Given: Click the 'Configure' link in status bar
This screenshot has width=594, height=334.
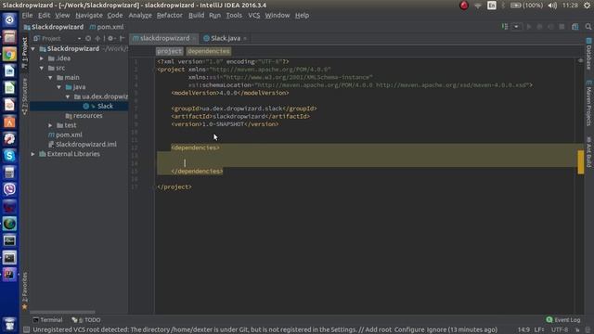Looking at the screenshot, I should click(408, 329).
